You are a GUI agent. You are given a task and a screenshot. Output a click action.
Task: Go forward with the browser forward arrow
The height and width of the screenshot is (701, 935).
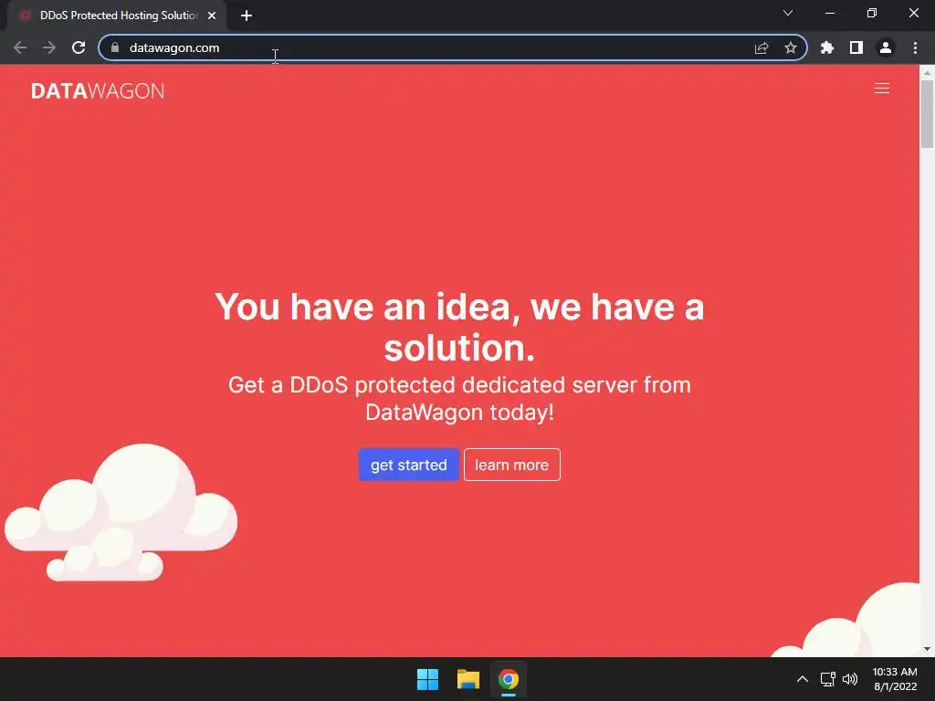coord(49,47)
